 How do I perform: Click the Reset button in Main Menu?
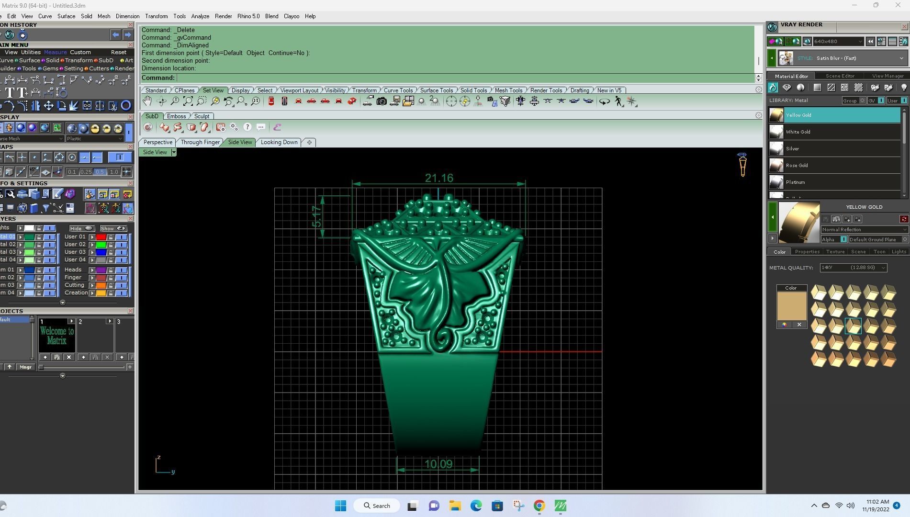[x=119, y=52]
